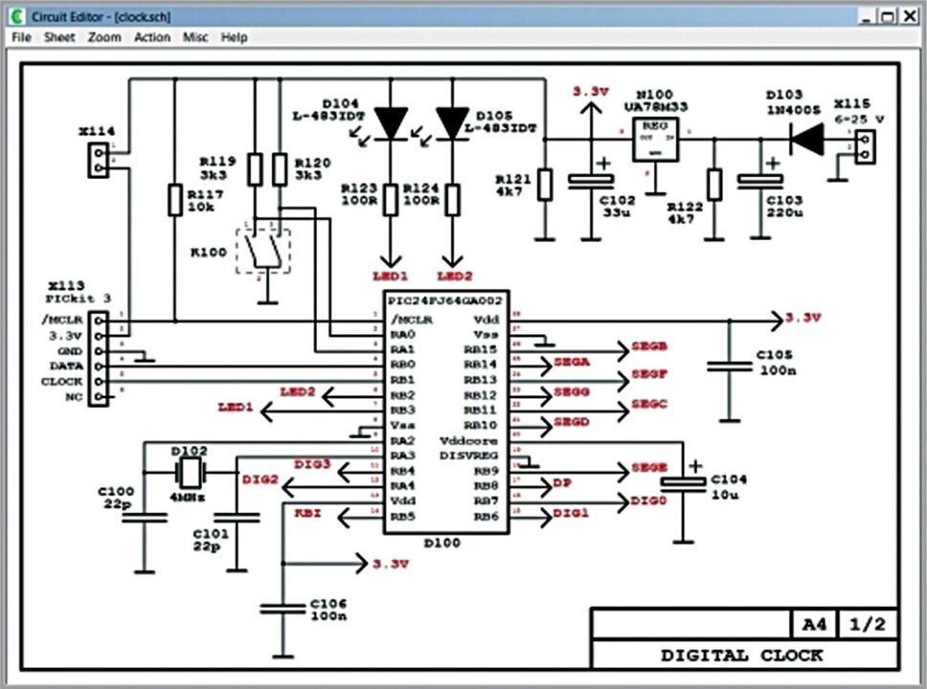Select the UA78M33 voltage regulator symbol
The image size is (927, 689).
[x=656, y=139]
